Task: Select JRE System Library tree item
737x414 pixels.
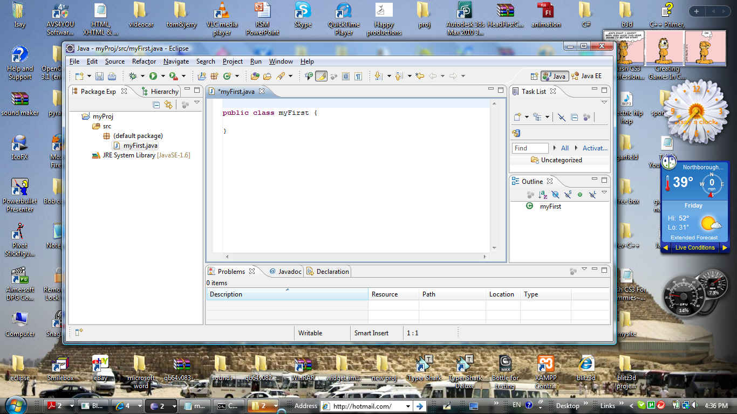Action: [141, 155]
